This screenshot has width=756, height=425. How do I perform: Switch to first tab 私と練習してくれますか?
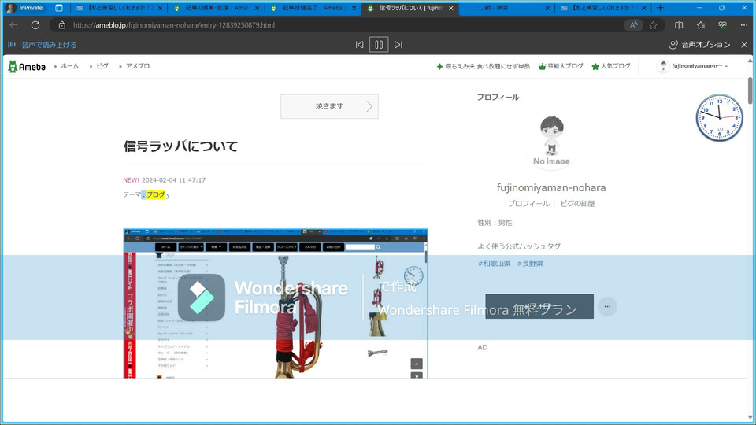(x=119, y=8)
